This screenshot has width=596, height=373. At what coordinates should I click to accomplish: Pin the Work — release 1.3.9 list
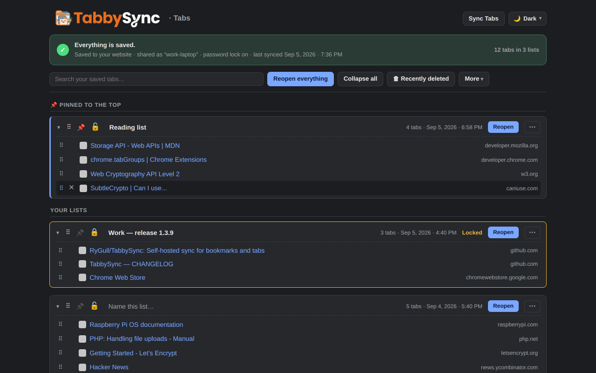click(80, 233)
